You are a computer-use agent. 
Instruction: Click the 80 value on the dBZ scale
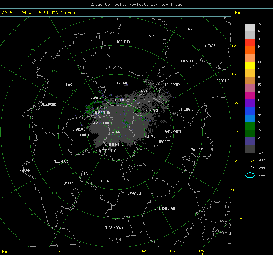coord(259,24)
